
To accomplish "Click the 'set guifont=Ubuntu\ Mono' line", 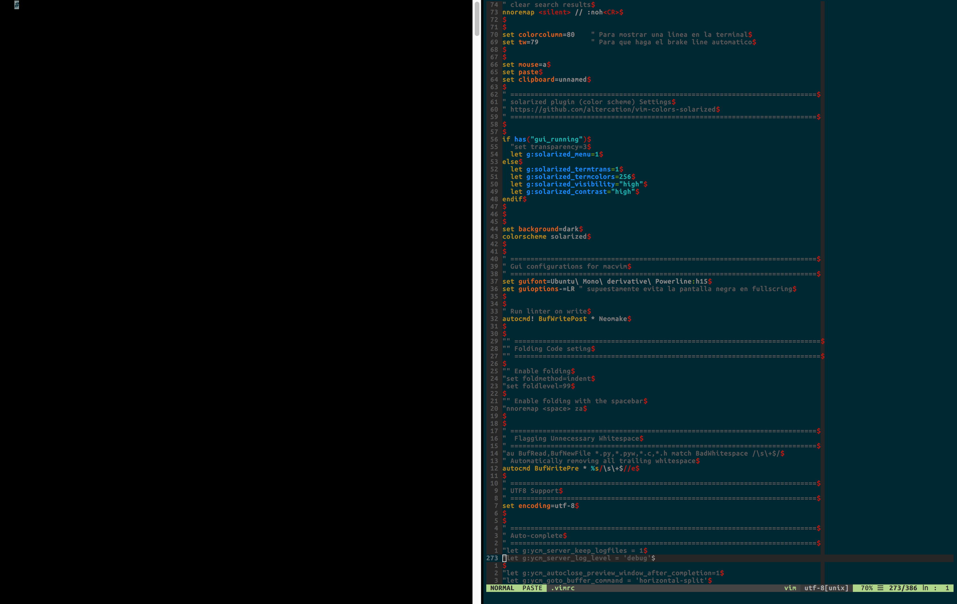I will [x=607, y=282].
